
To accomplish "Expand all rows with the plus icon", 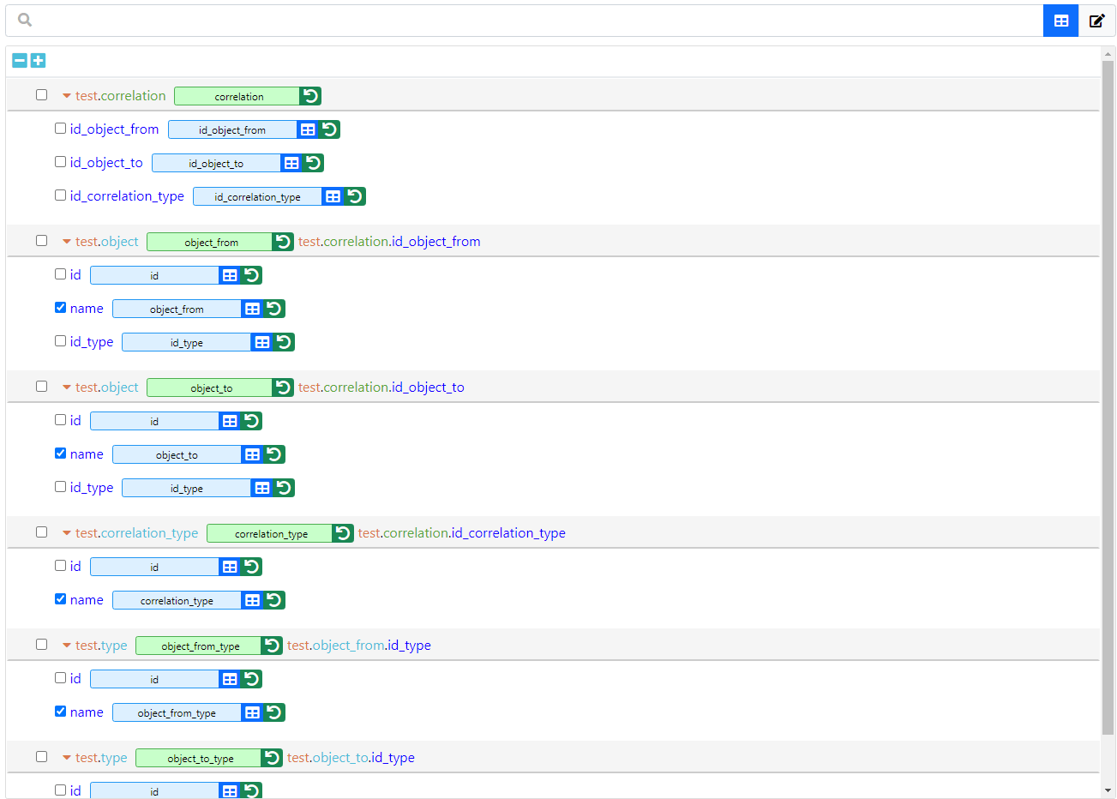I will 36,61.
